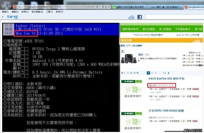The width and height of the screenshot is (204, 133).
Task: Click the 第 1 - 10, 共 332 項 text
Action: pos(130,73)
